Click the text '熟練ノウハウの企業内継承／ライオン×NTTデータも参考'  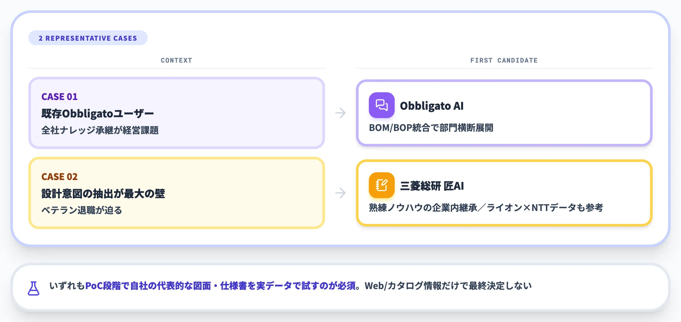pyautogui.click(x=486, y=208)
